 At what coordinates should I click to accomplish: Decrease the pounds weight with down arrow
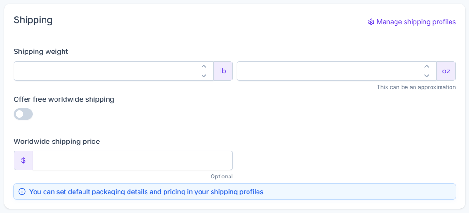204,75
